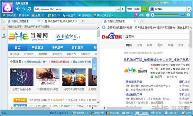Toggle 分屏单屏 split-screen mode
This screenshot has height=116, width=193.
point(142,113)
